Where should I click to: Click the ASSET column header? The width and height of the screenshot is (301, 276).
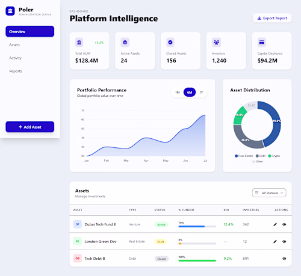pyautogui.click(x=78, y=210)
